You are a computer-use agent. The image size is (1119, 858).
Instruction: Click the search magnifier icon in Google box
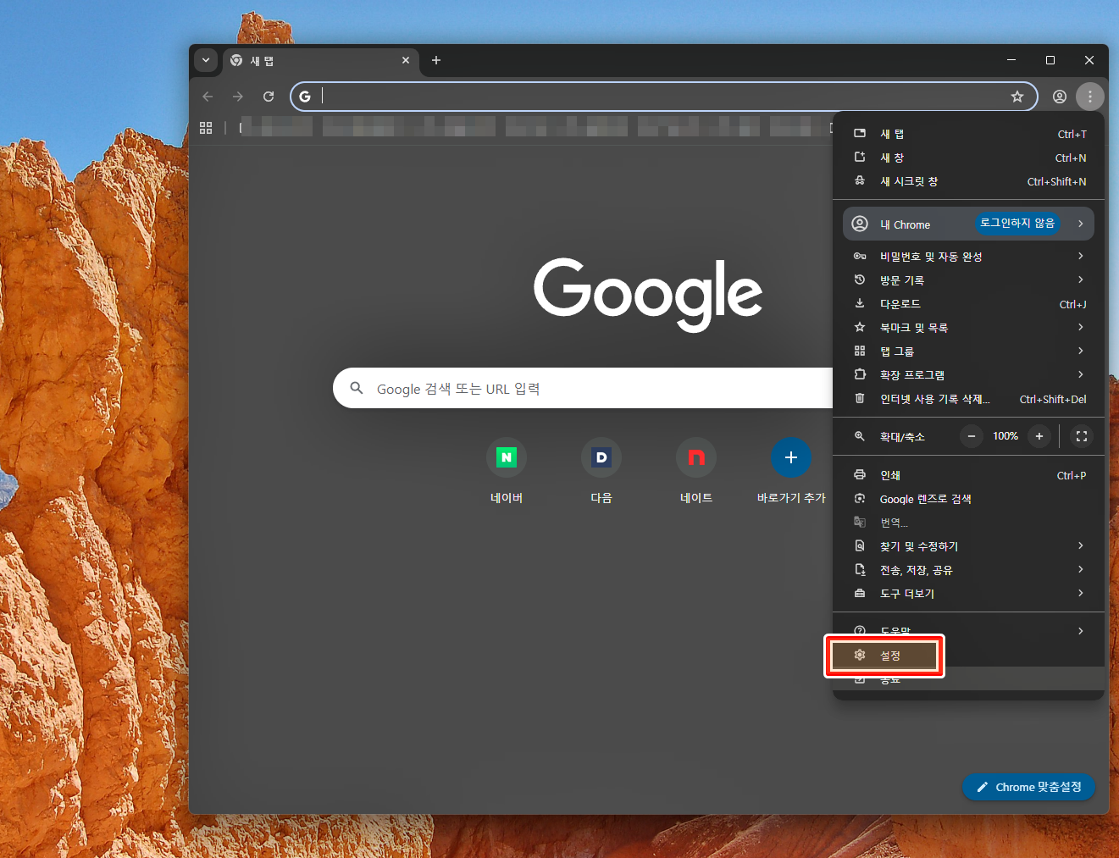coord(357,388)
